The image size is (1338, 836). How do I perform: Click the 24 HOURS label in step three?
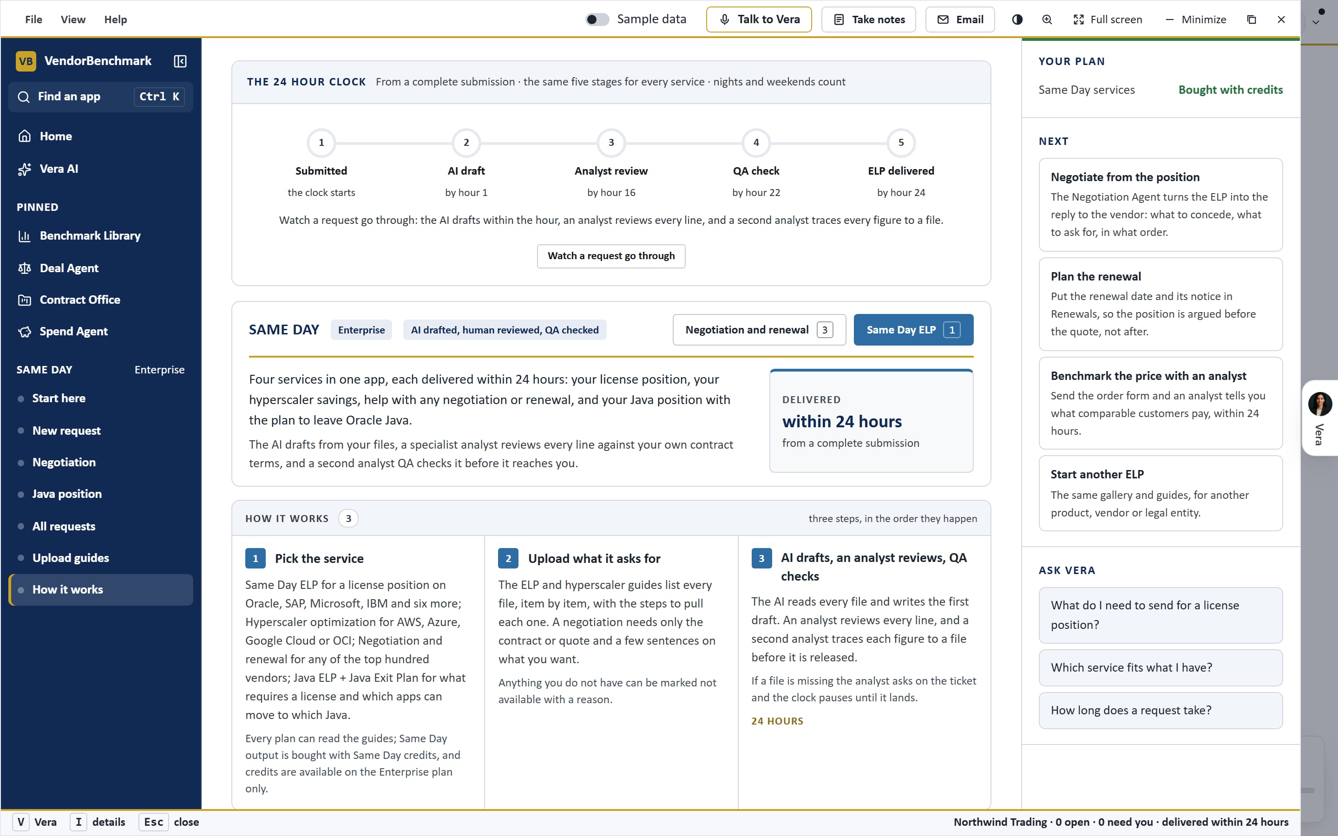point(777,721)
